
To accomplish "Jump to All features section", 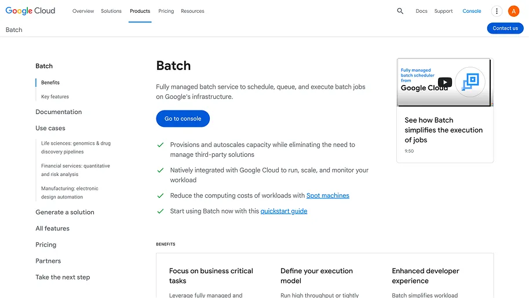I will click(52, 229).
